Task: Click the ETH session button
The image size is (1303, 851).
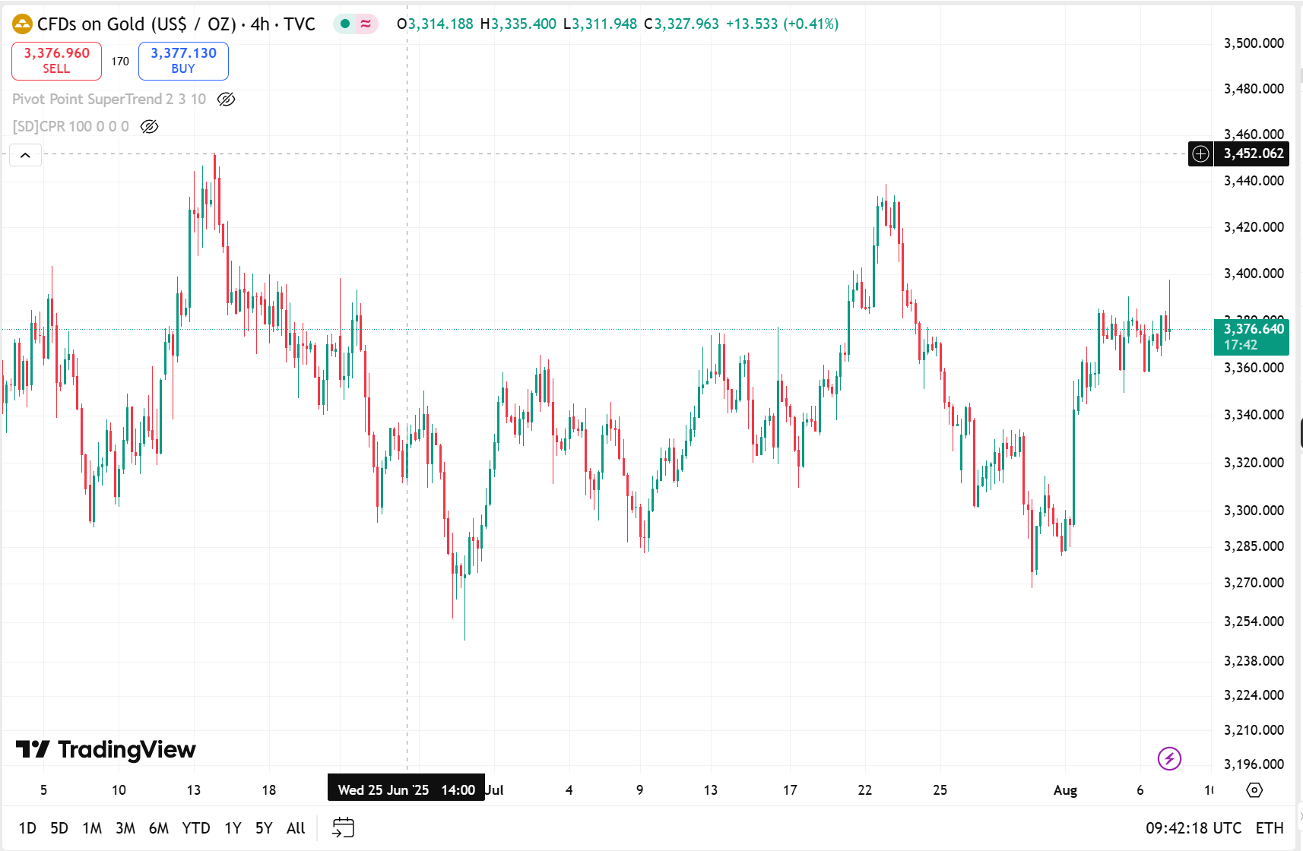Action: (1270, 828)
